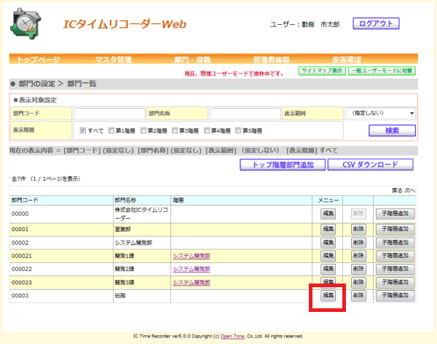This screenshot has height=344, width=437.
Task: Click 編集 for department 00003 総務
Action: coord(328,295)
